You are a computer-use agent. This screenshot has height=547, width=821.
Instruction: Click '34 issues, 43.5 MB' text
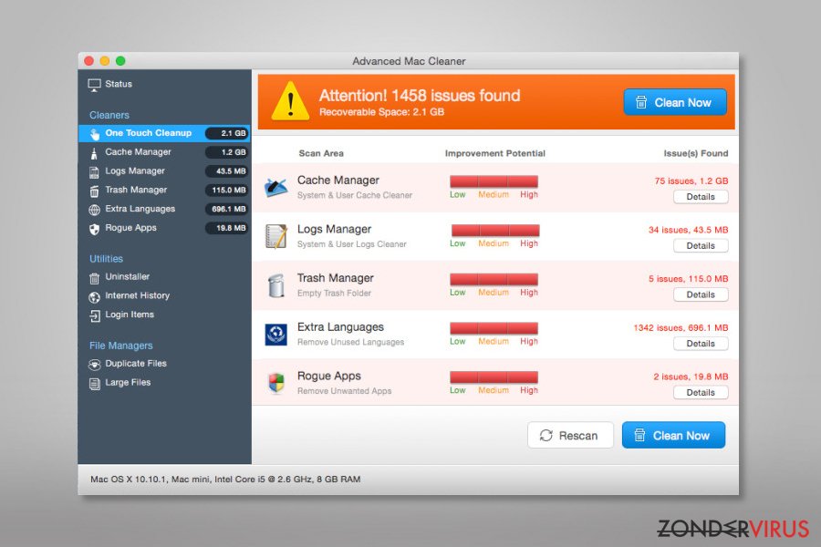(688, 230)
